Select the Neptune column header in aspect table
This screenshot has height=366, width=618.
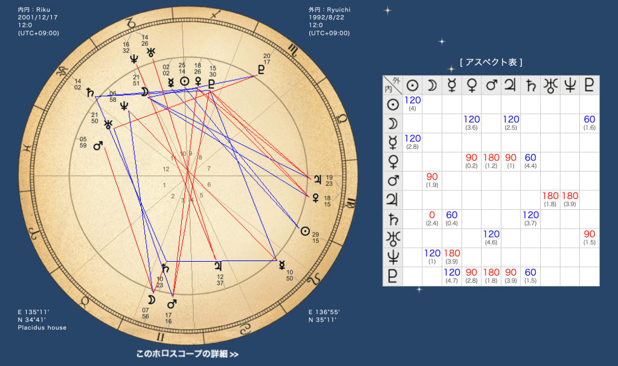point(570,85)
